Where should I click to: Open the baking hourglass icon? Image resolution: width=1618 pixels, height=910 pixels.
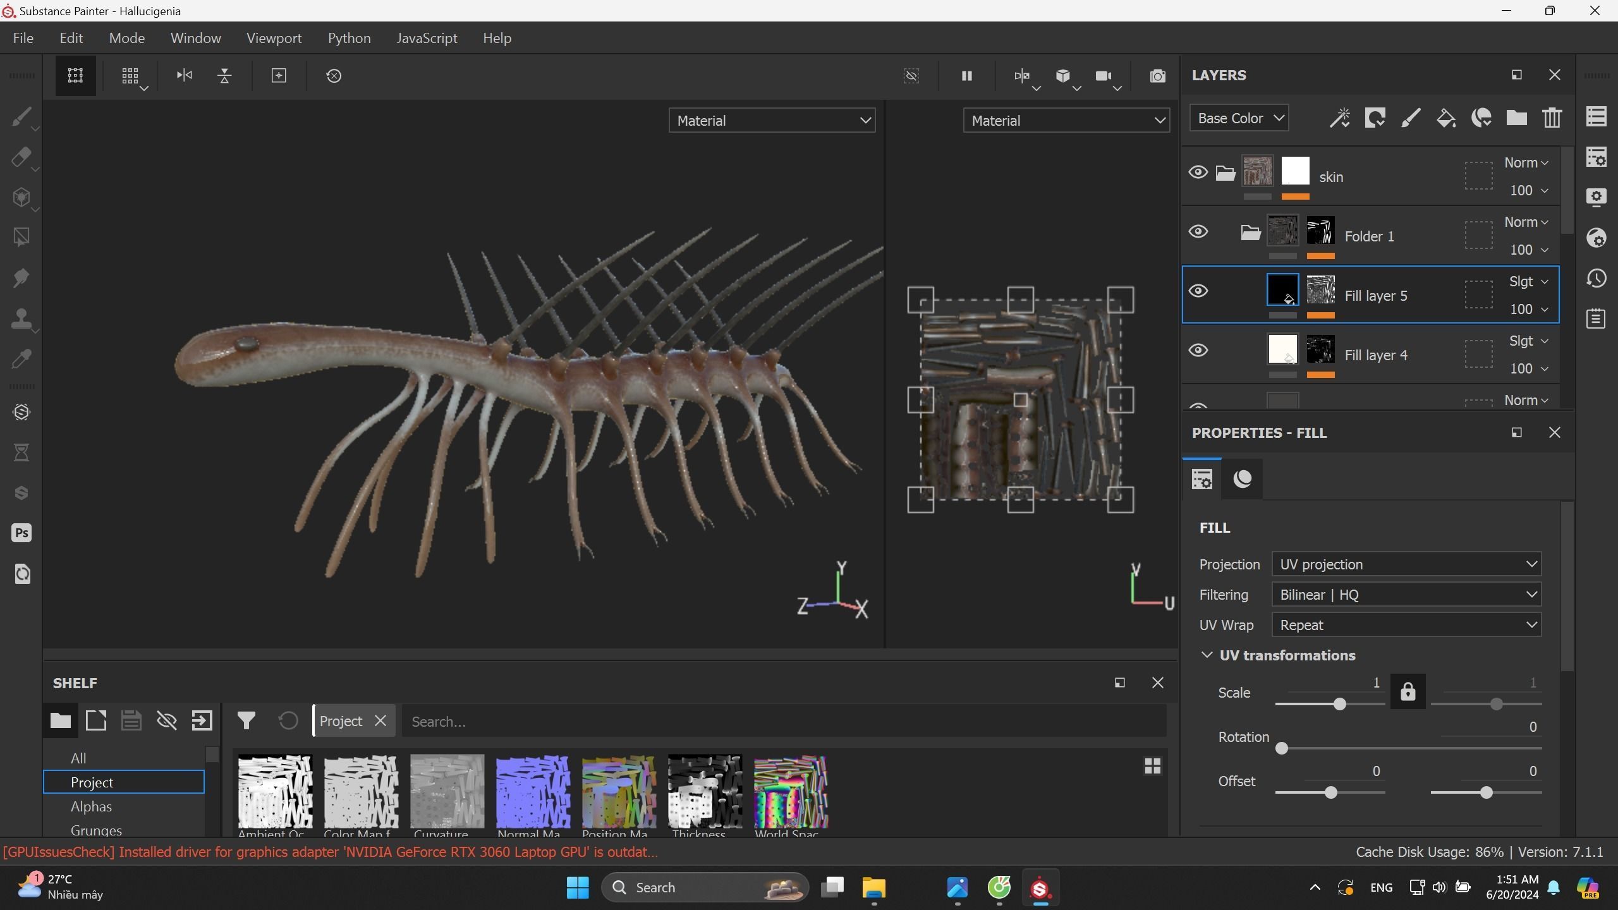pyautogui.click(x=21, y=452)
